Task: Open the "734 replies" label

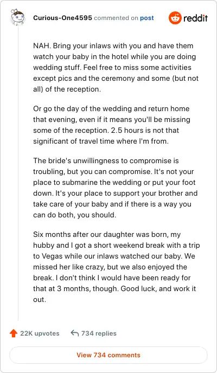Action: [99, 333]
